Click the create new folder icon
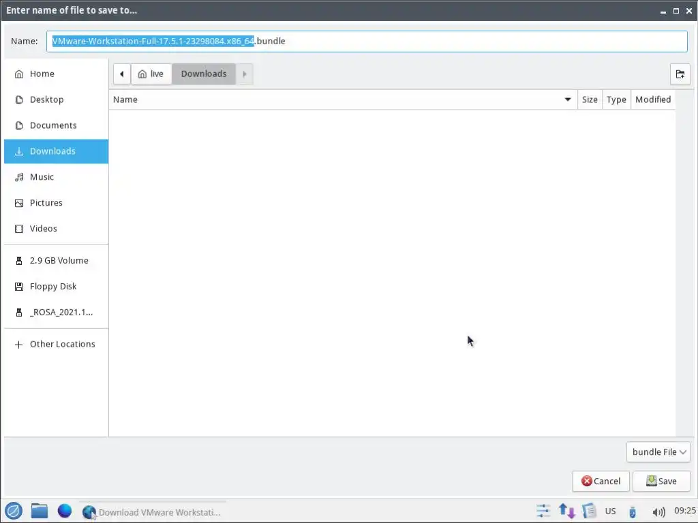The height and width of the screenshot is (523, 698). 680,74
